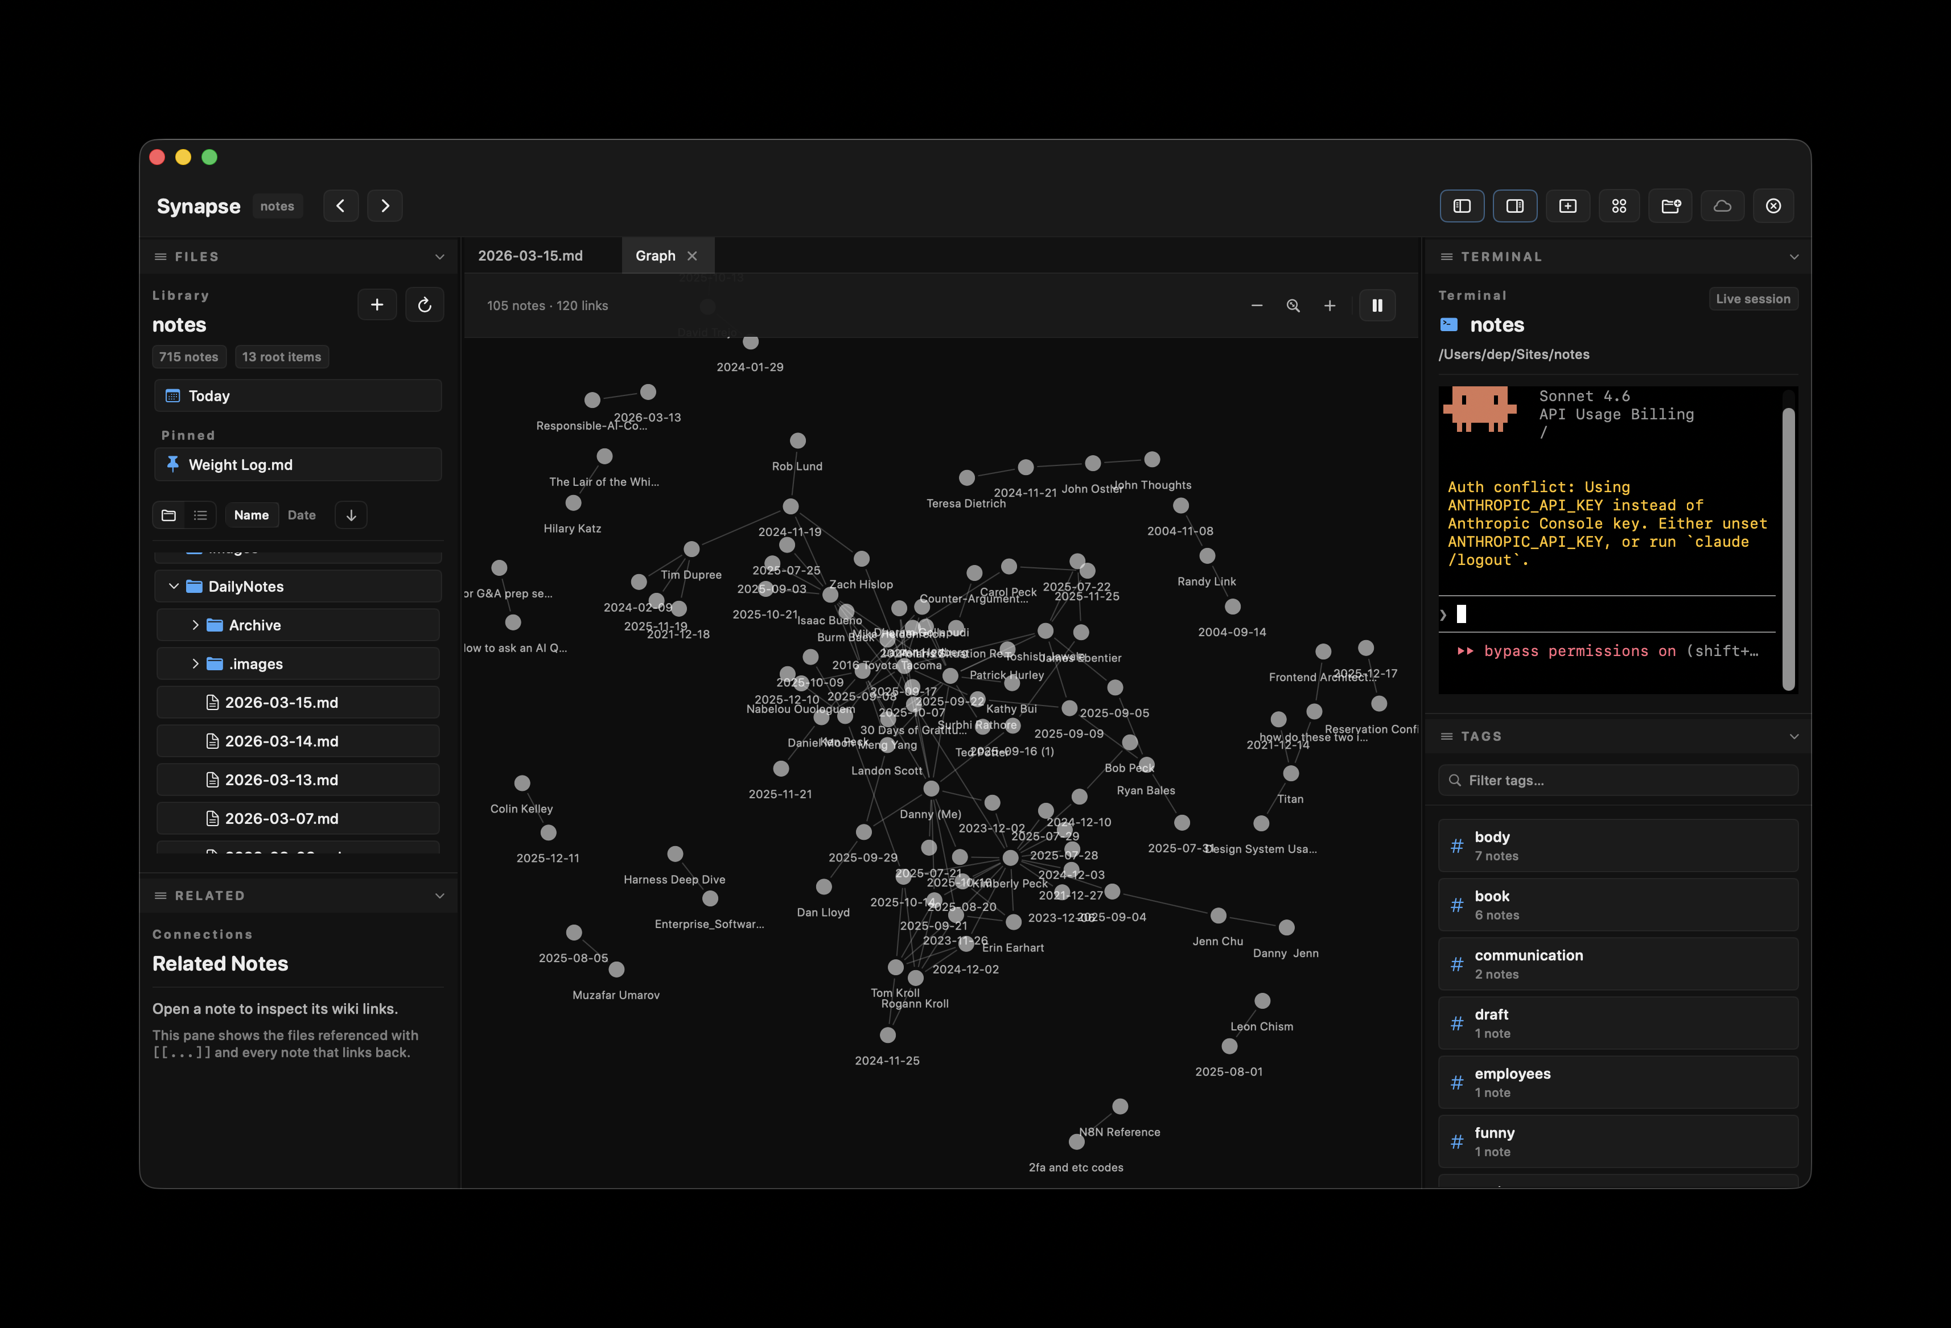Open the Today note button
The image size is (1951, 1328).
tap(298, 396)
